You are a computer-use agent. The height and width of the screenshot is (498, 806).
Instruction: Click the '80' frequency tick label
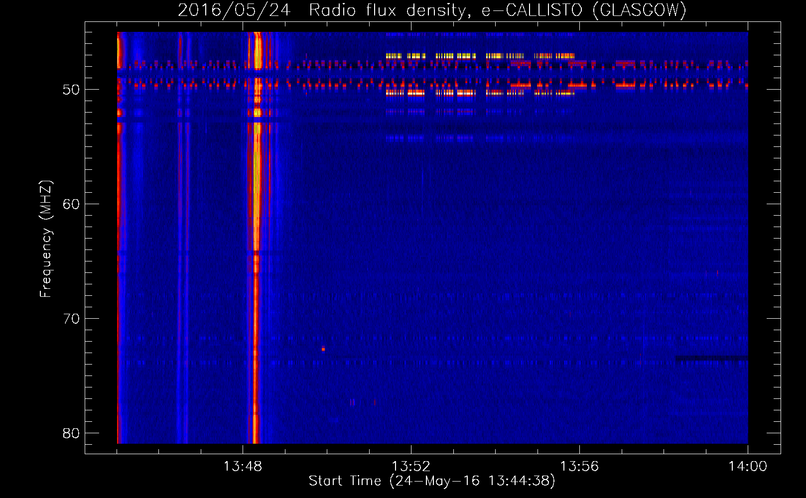pyautogui.click(x=71, y=433)
